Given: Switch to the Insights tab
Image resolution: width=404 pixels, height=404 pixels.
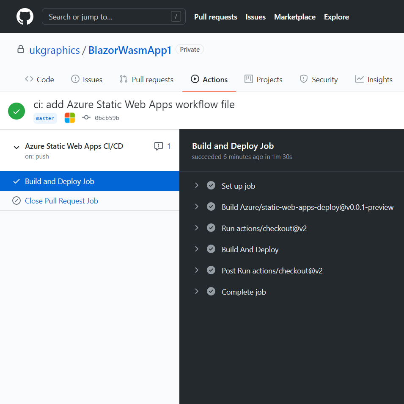Looking at the screenshot, I should [374, 79].
